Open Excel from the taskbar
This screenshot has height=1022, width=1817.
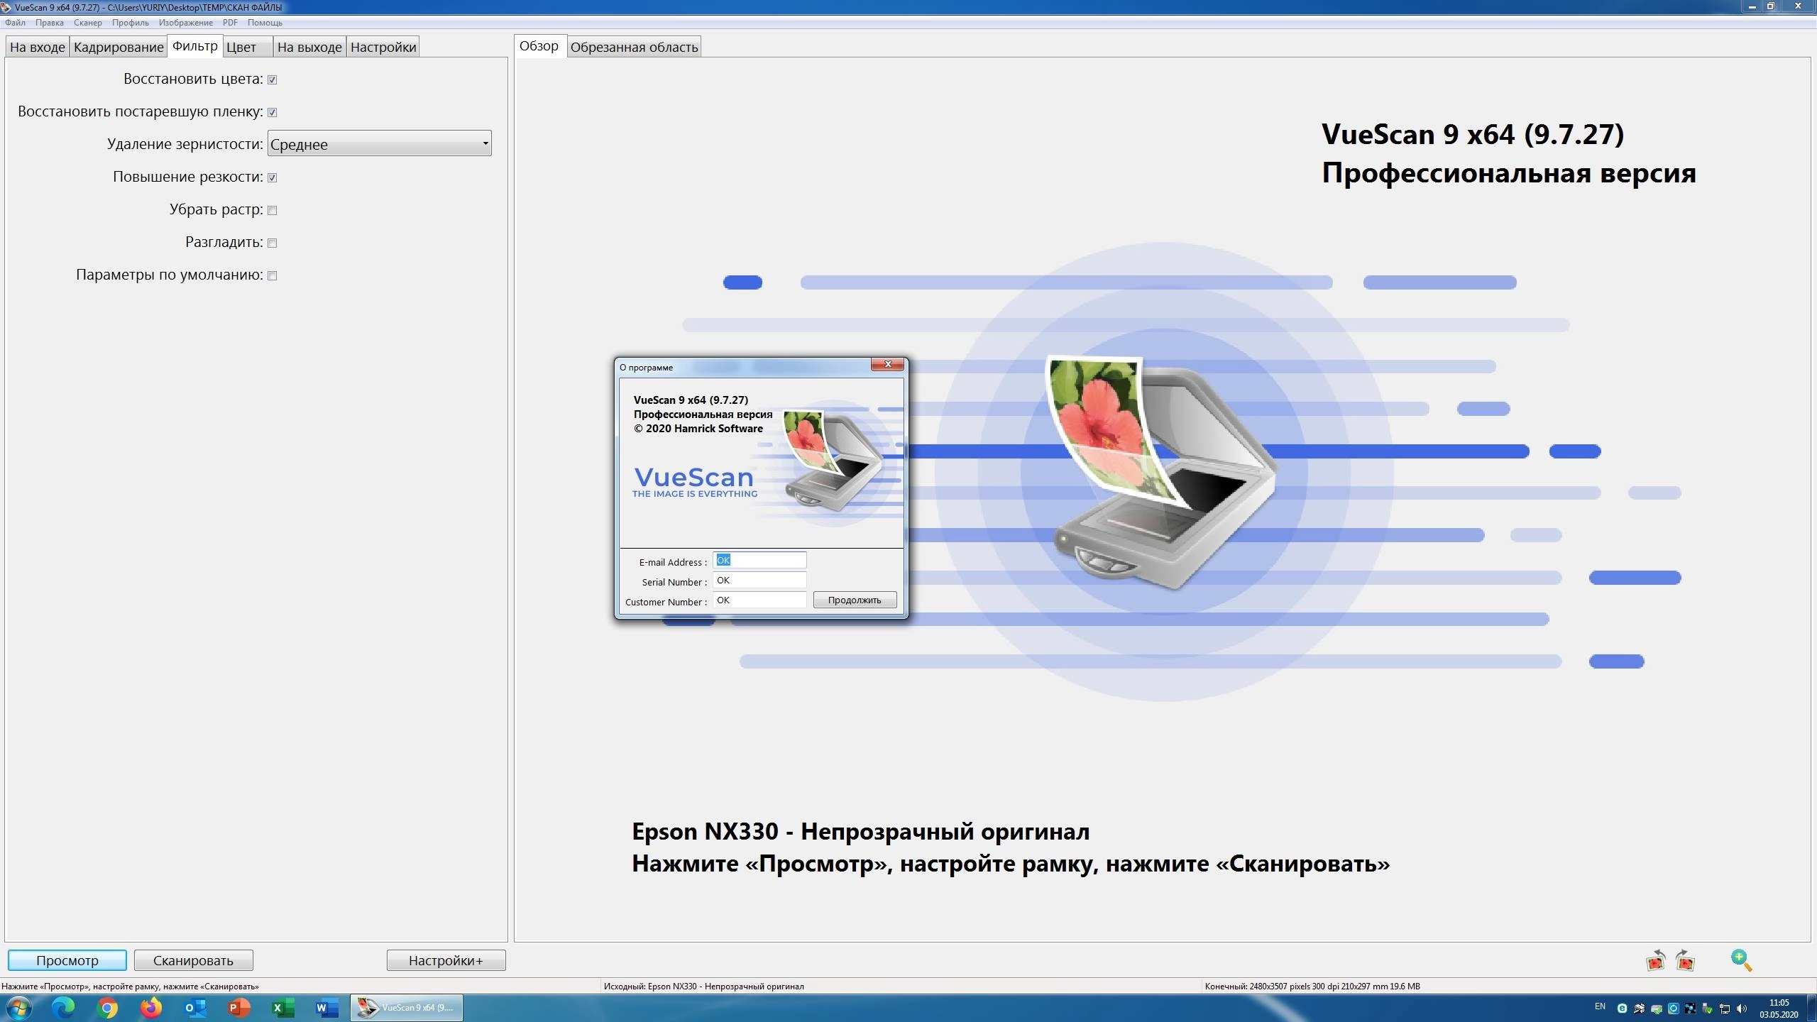pyautogui.click(x=283, y=1008)
